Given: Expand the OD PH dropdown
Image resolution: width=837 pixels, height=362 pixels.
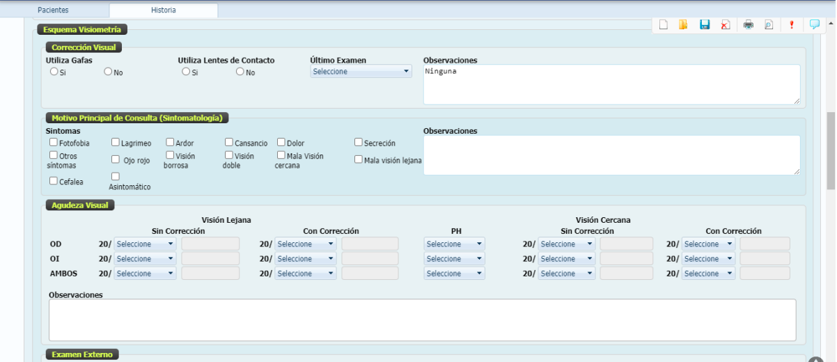Looking at the screenshot, I should pos(454,244).
